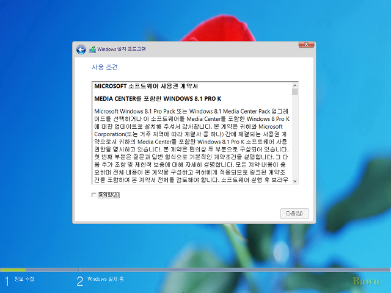Click the Windows setup program icon

click(92, 49)
